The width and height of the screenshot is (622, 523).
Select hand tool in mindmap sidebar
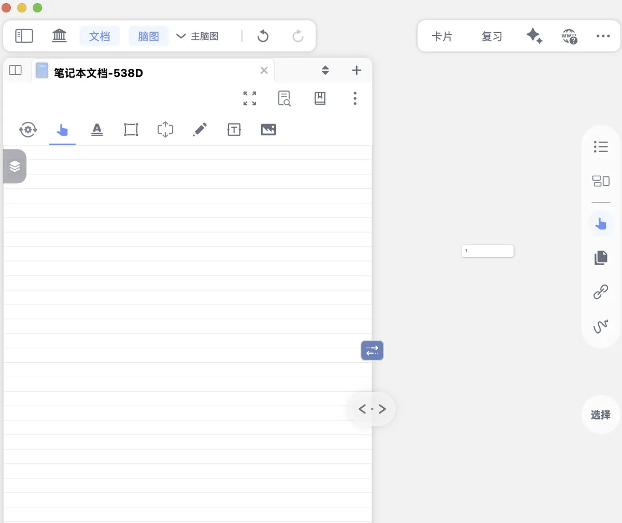coord(601,224)
